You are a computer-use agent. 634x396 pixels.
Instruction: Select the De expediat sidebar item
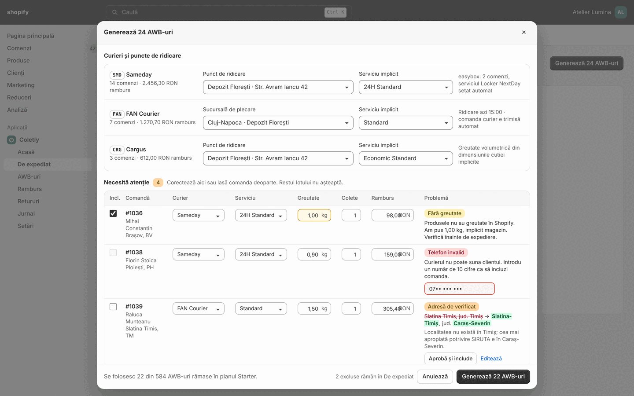[x=48, y=165]
